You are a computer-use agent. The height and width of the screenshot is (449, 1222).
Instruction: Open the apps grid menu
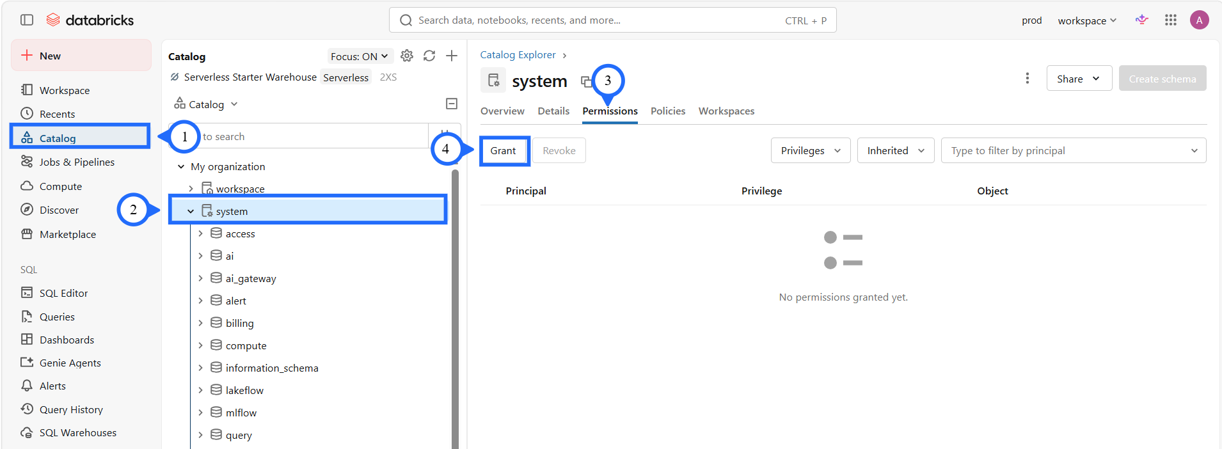click(1171, 20)
